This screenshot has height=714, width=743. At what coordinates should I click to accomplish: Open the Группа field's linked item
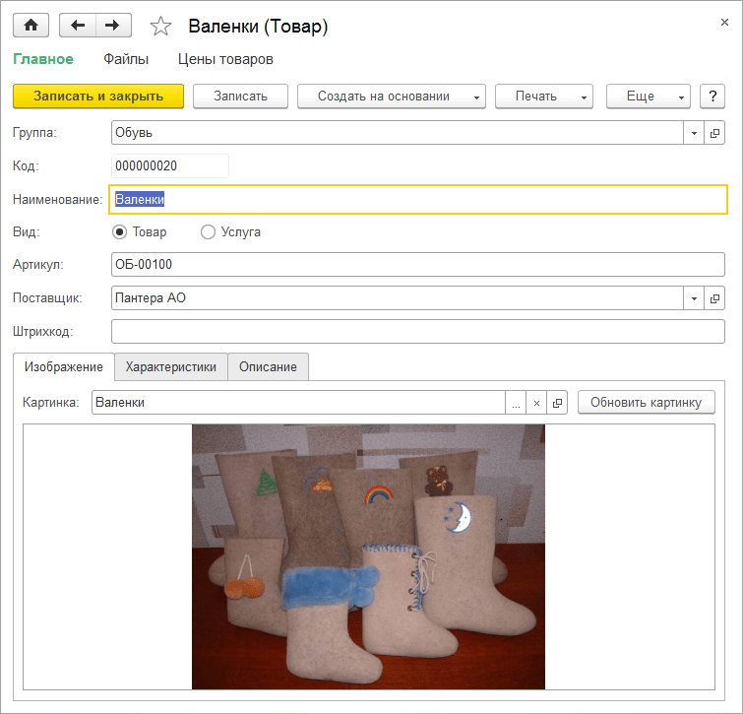click(714, 133)
